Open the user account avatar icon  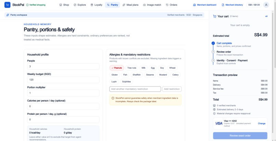click(266, 5)
